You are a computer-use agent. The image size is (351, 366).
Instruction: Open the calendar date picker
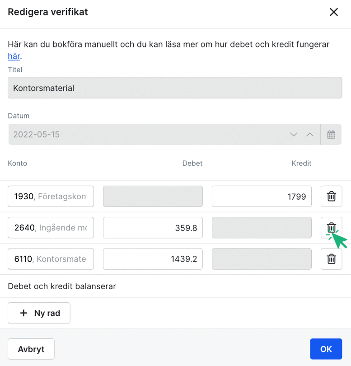coord(331,135)
